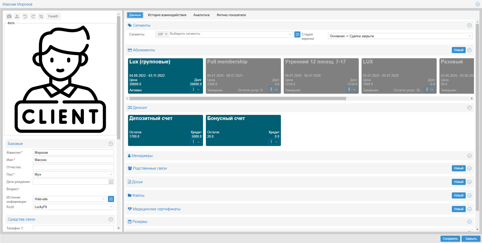Add new Медицинские сертификаты entry
The image size is (482, 243).
[x=459, y=209]
